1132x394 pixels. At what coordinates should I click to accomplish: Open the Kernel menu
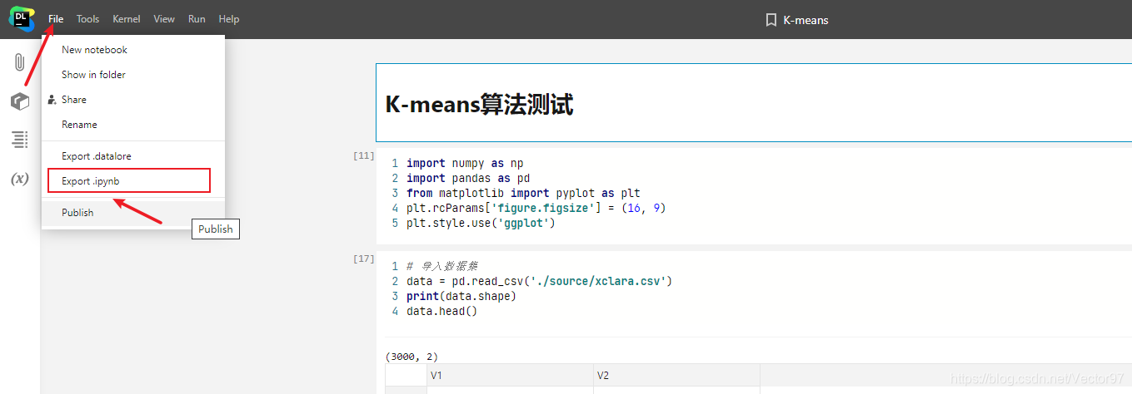(127, 19)
